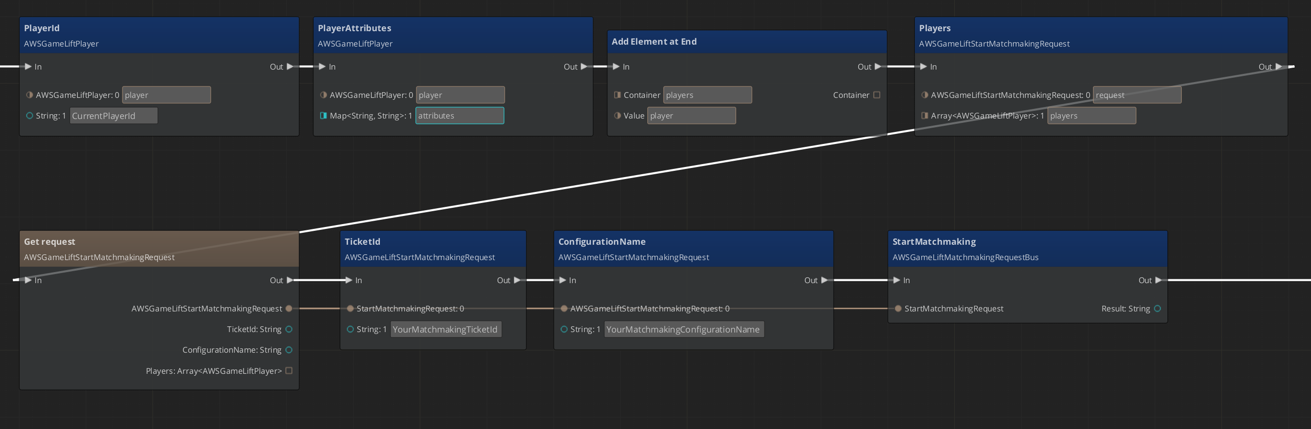Click the Map<String, String> input pin
This screenshot has width=1311, height=429.
pyautogui.click(x=323, y=116)
